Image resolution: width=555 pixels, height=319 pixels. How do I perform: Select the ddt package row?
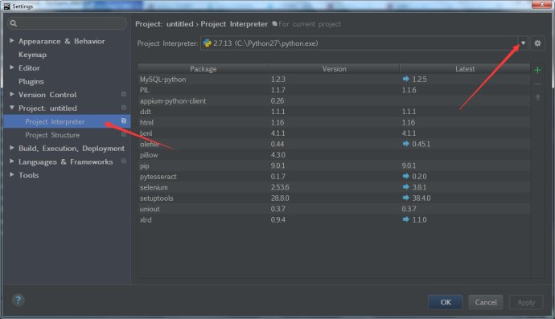click(x=334, y=112)
